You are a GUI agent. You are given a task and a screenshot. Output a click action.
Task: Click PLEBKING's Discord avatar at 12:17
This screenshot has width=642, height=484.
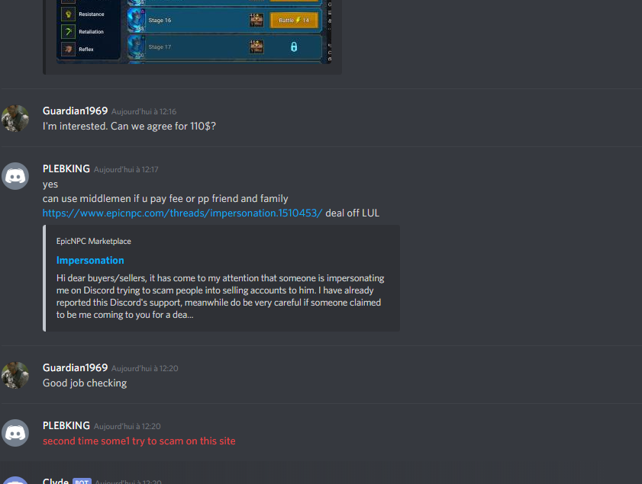15,176
